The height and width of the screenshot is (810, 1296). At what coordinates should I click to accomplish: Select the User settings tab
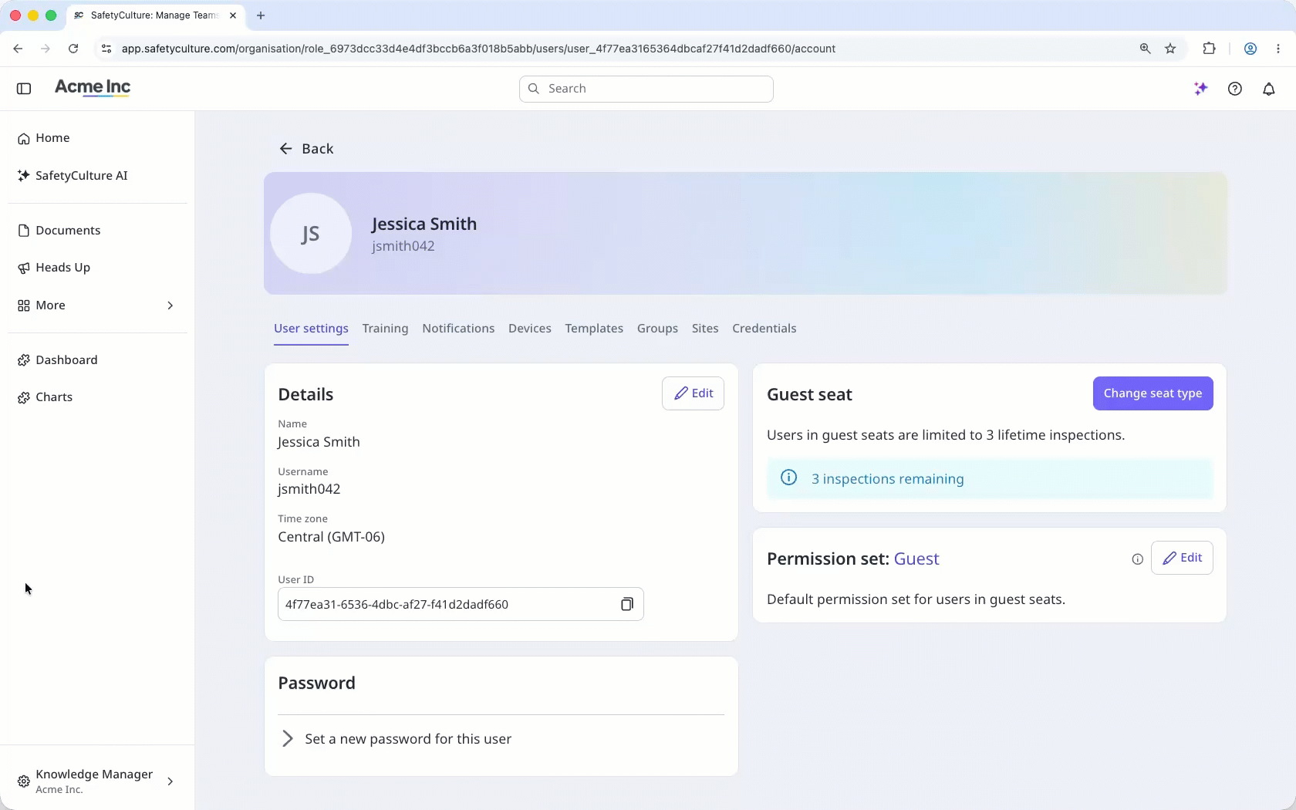coord(311,329)
